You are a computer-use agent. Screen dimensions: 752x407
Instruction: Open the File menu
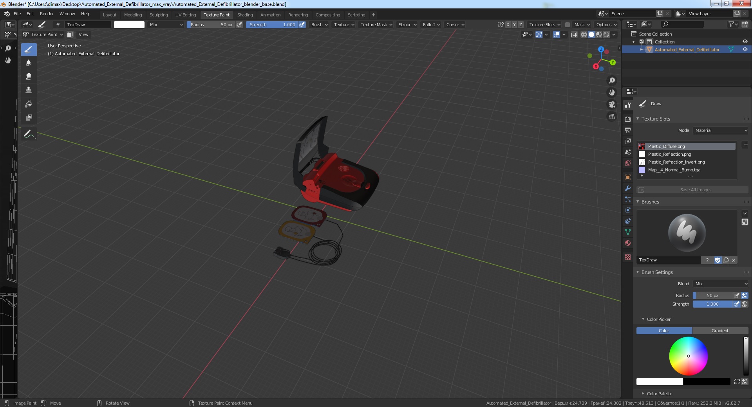point(17,14)
